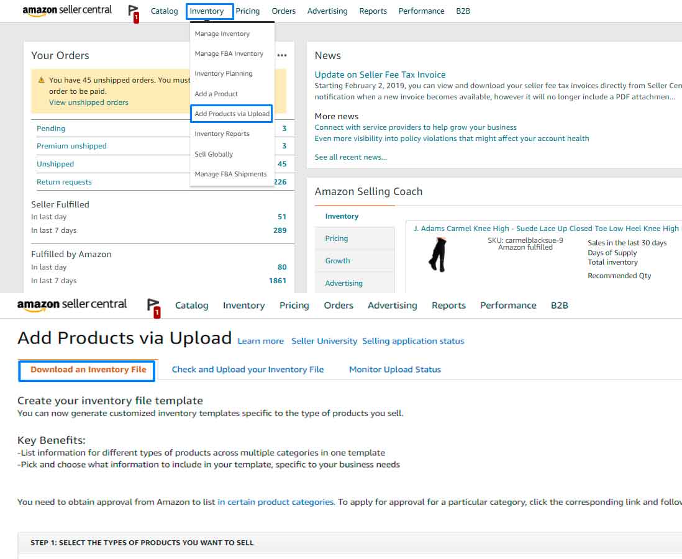The height and width of the screenshot is (559, 682).
Task: Open Manage FBA Shipments from the dropdown
Action: coord(230,174)
